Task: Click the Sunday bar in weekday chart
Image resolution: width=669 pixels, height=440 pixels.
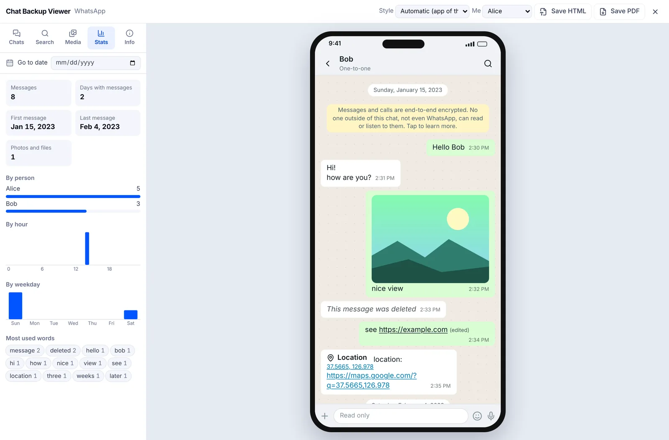Action: tap(15, 306)
